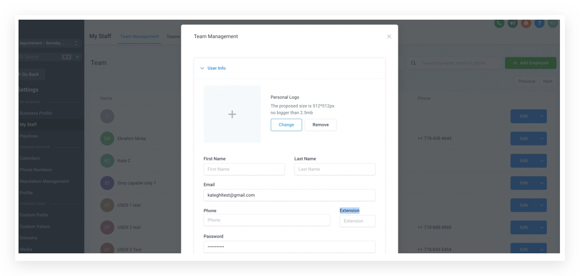Open dropdown arrow next to USER 1 test Edit
580x276 pixels.
(541, 205)
